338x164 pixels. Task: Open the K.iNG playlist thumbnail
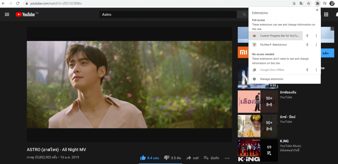coord(258,150)
